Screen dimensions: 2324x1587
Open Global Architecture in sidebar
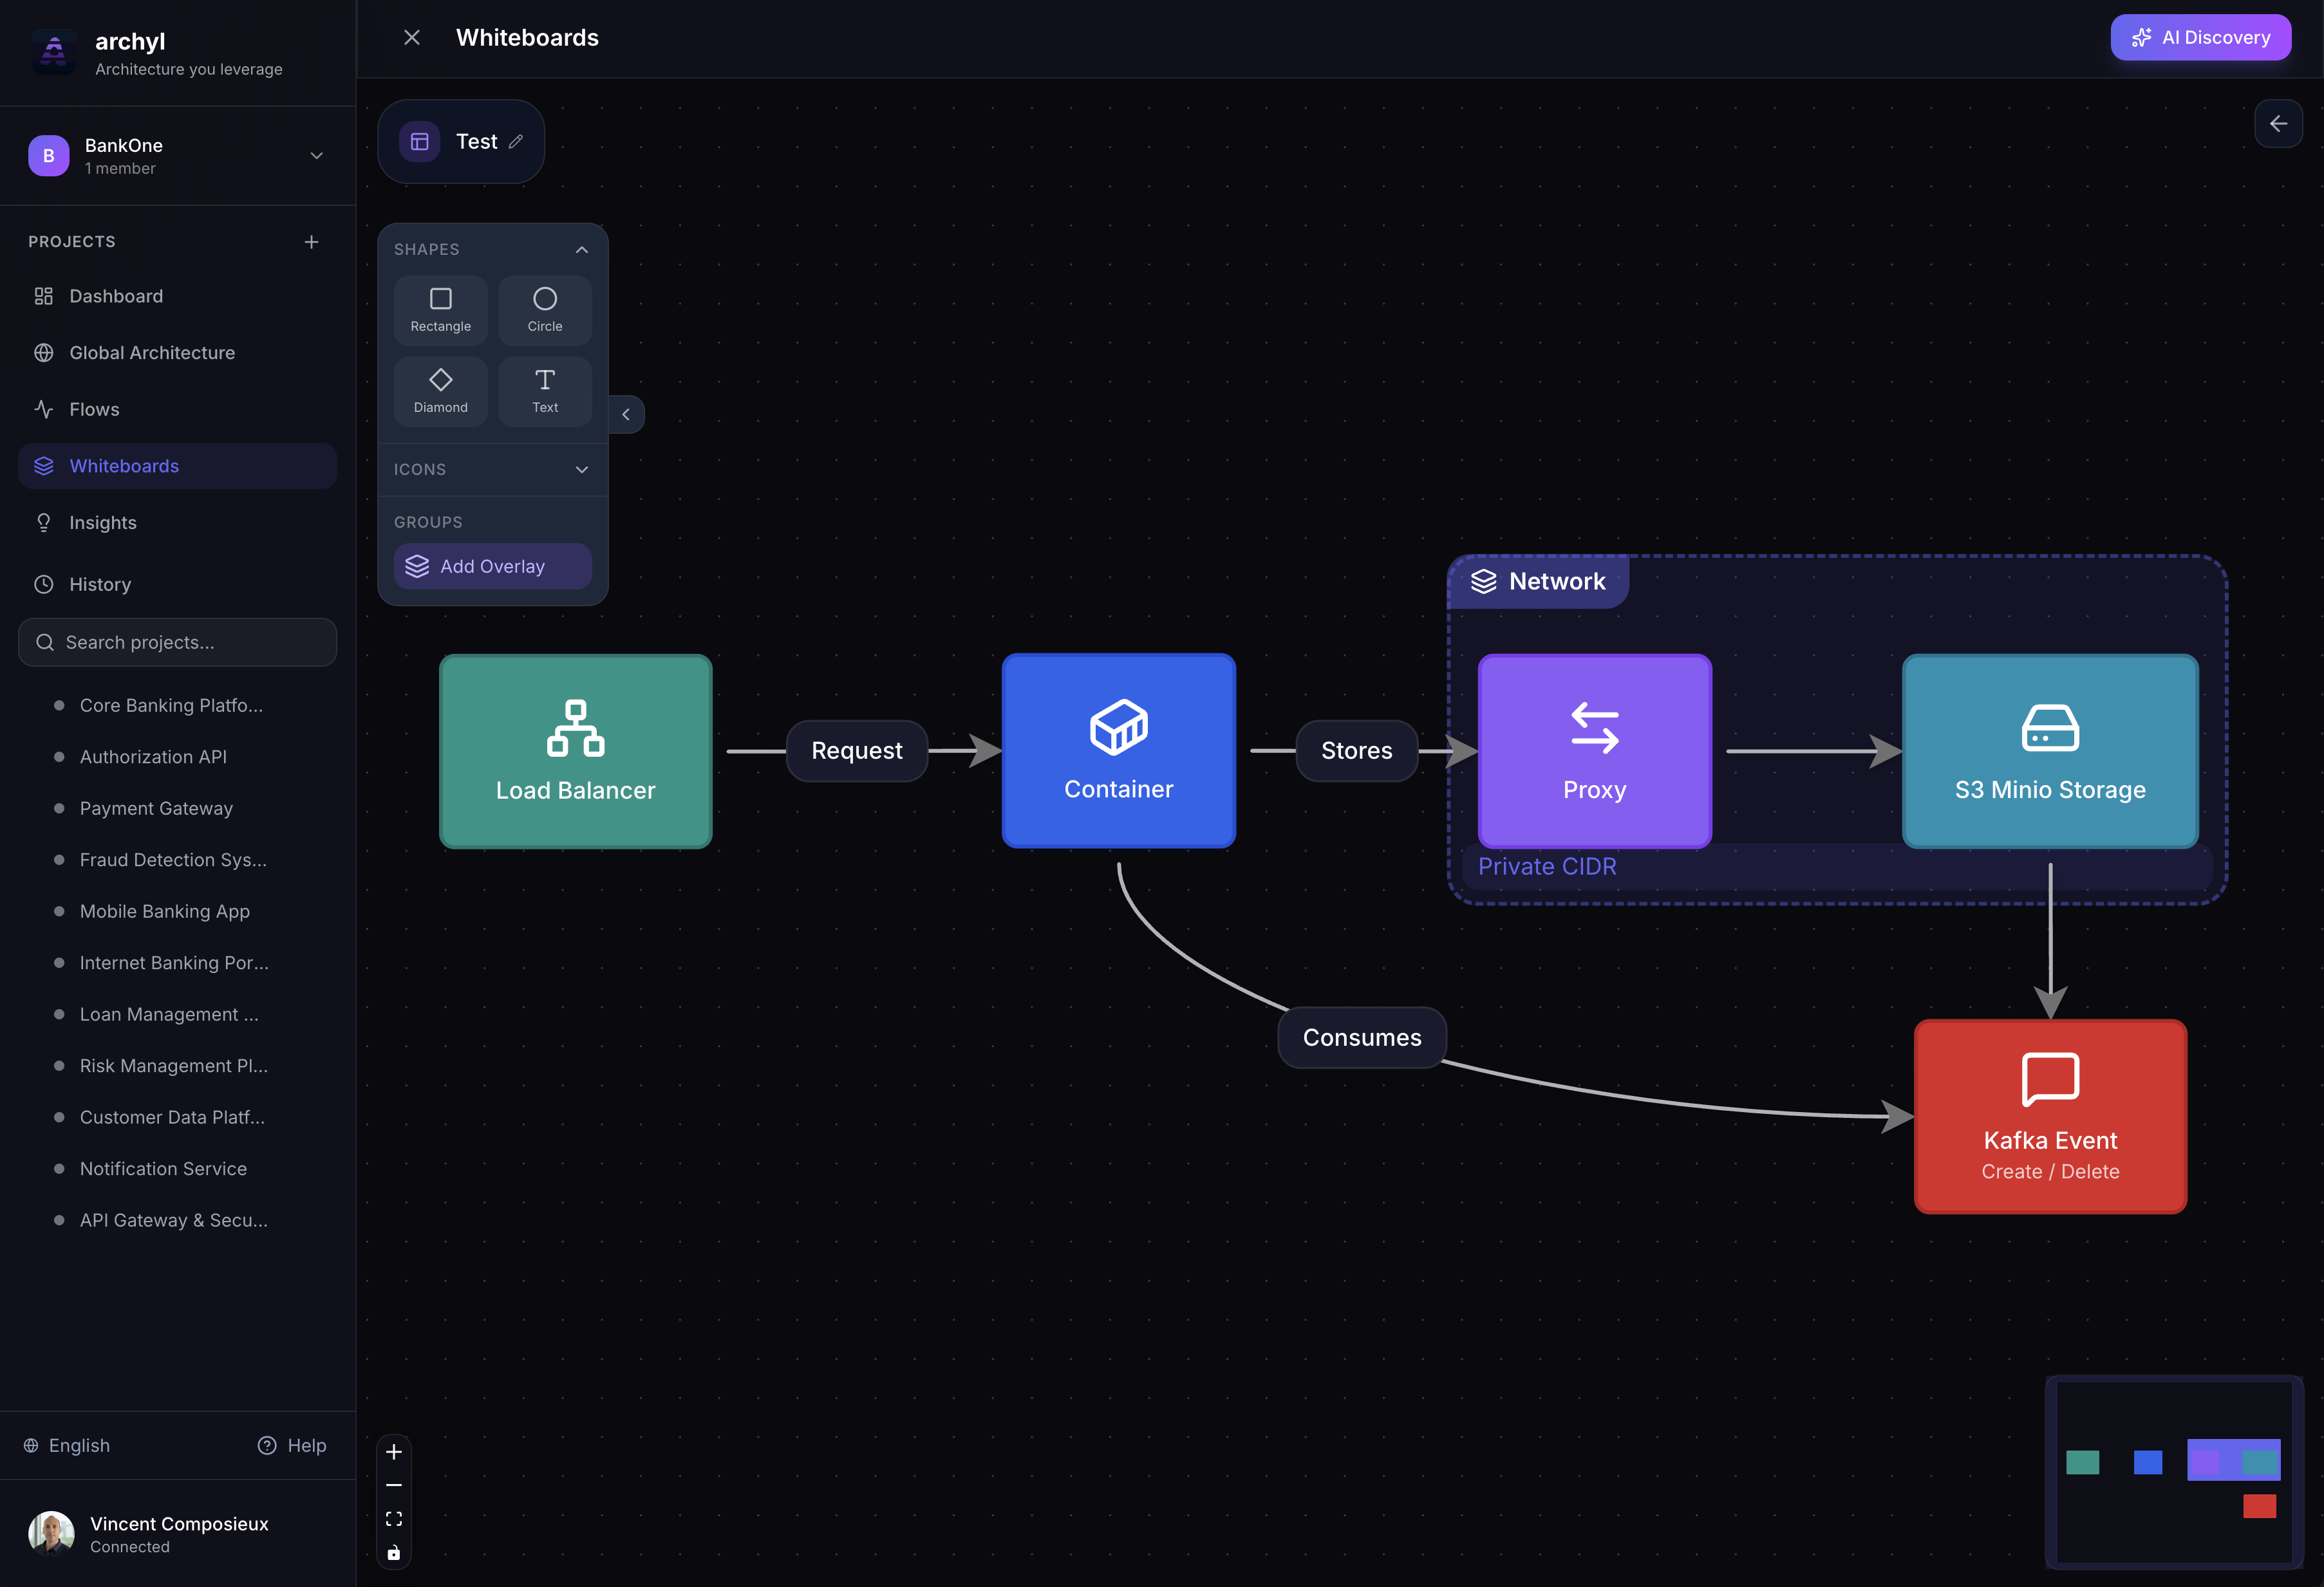[x=152, y=353]
